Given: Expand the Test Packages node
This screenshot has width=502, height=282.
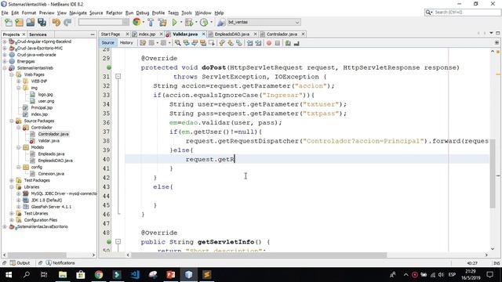Looking at the screenshot, I should click(12, 180).
